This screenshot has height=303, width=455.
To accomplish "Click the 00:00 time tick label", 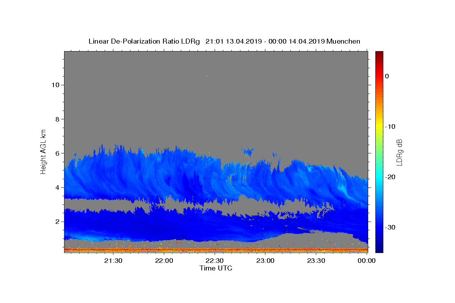I will point(367,261).
